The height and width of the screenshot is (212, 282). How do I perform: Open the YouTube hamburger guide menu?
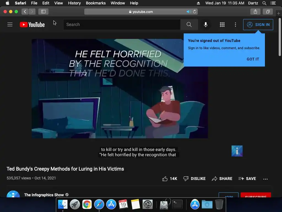click(x=10, y=25)
